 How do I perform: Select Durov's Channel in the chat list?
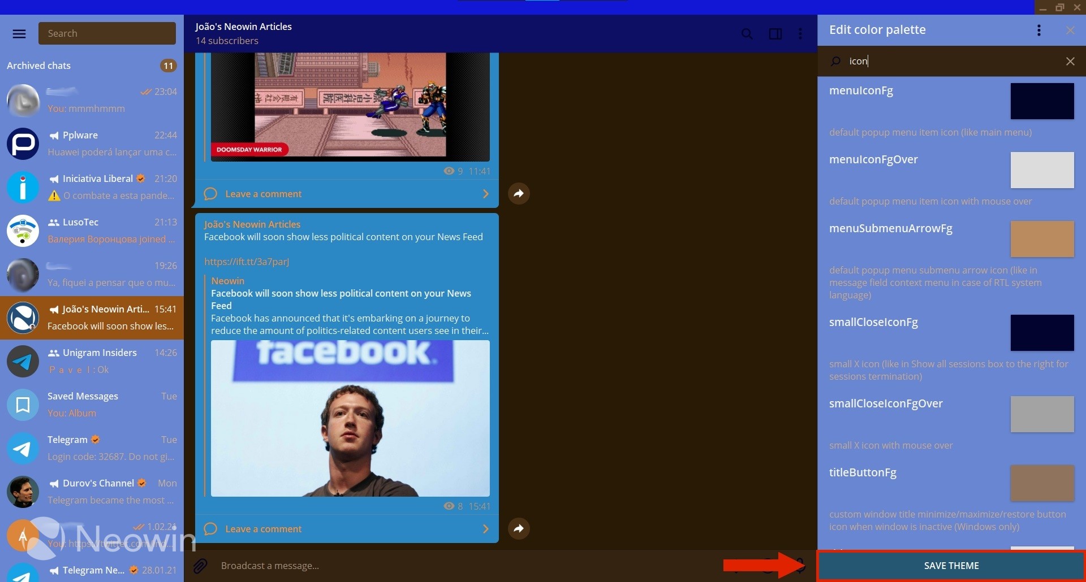(92, 491)
